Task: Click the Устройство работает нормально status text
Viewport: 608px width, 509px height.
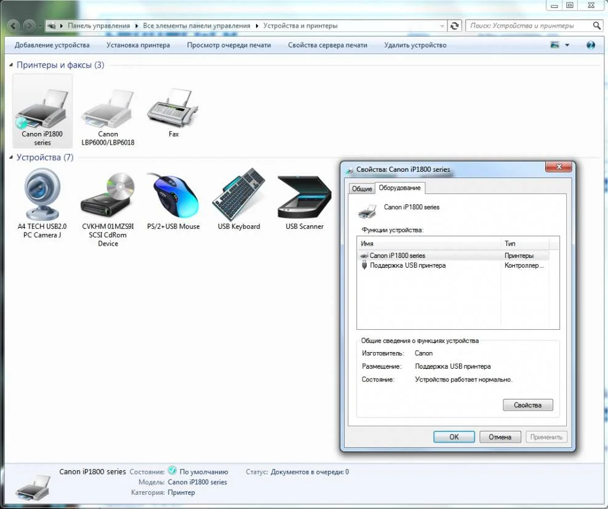Action: tap(464, 379)
